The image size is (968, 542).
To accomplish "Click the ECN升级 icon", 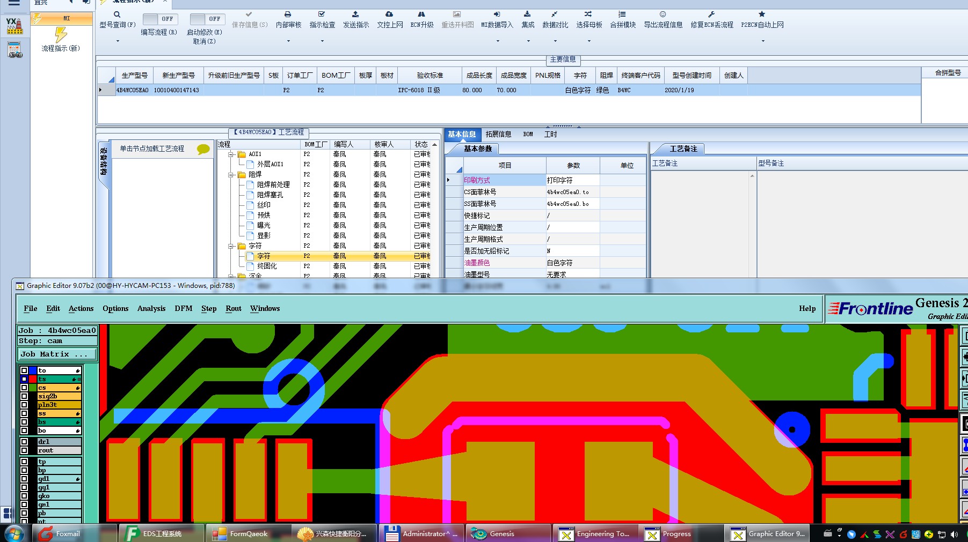I will 421,14.
